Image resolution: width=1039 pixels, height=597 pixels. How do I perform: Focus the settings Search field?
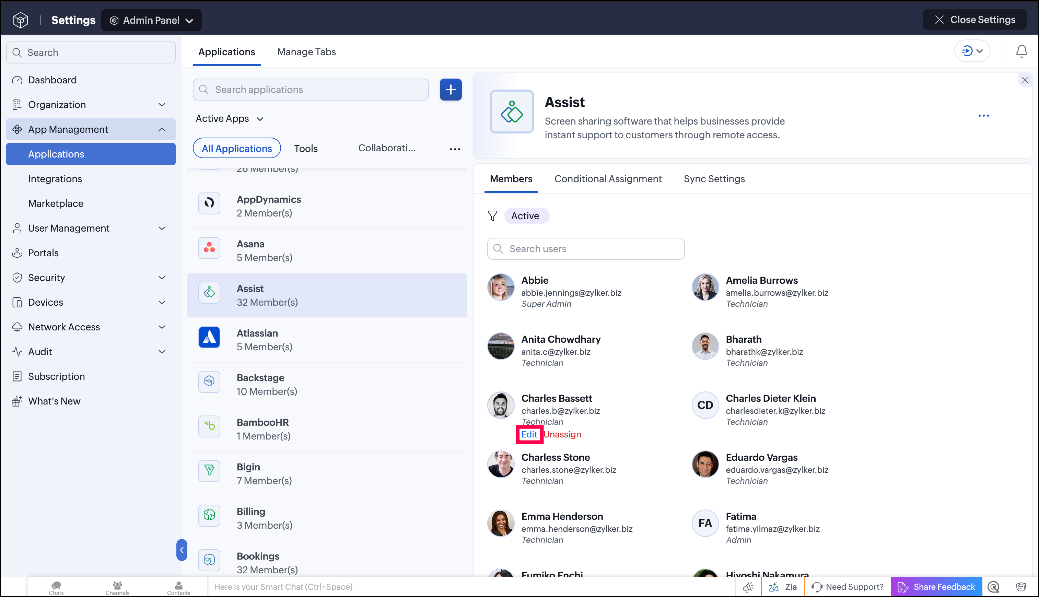click(x=91, y=52)
